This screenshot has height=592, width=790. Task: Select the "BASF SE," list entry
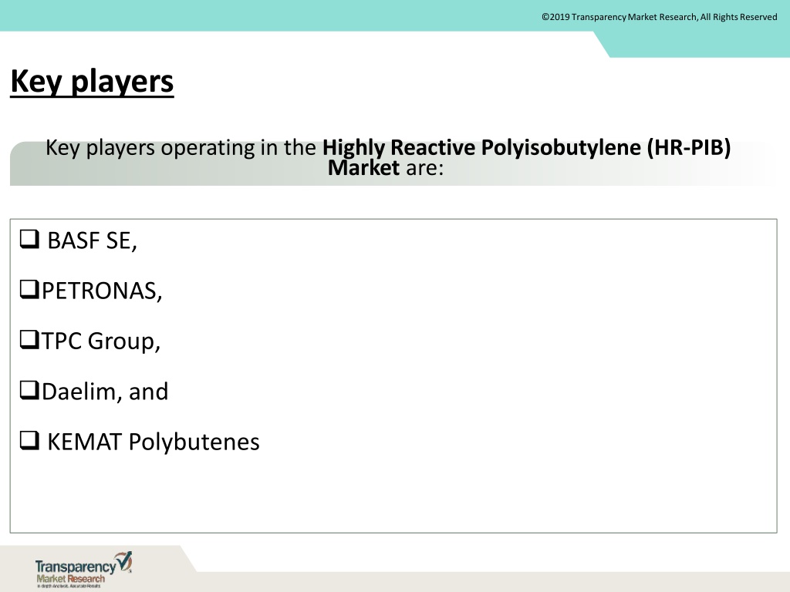(x=93, y=240)
